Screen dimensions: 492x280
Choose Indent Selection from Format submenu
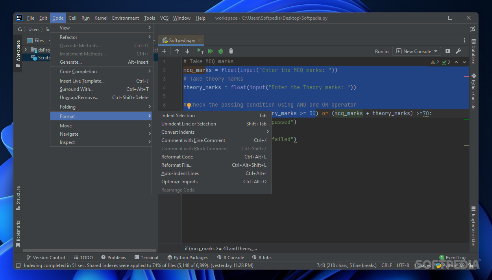(x=211, y=115)
